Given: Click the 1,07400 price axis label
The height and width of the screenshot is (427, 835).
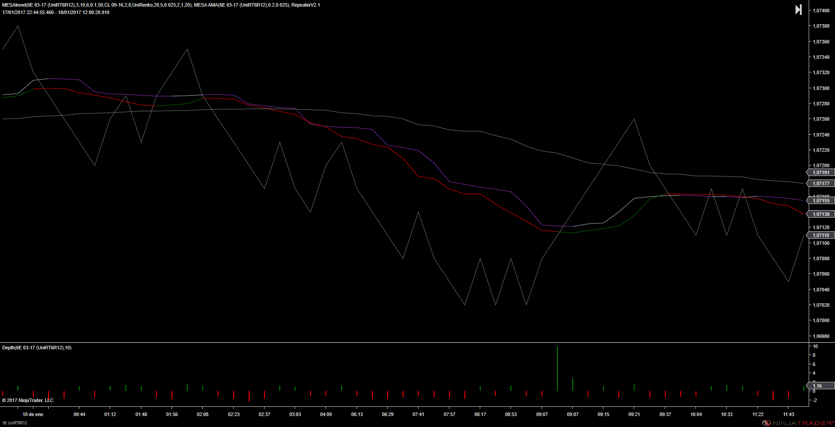Looking at the screenshot, I should [x=821, y=11].
